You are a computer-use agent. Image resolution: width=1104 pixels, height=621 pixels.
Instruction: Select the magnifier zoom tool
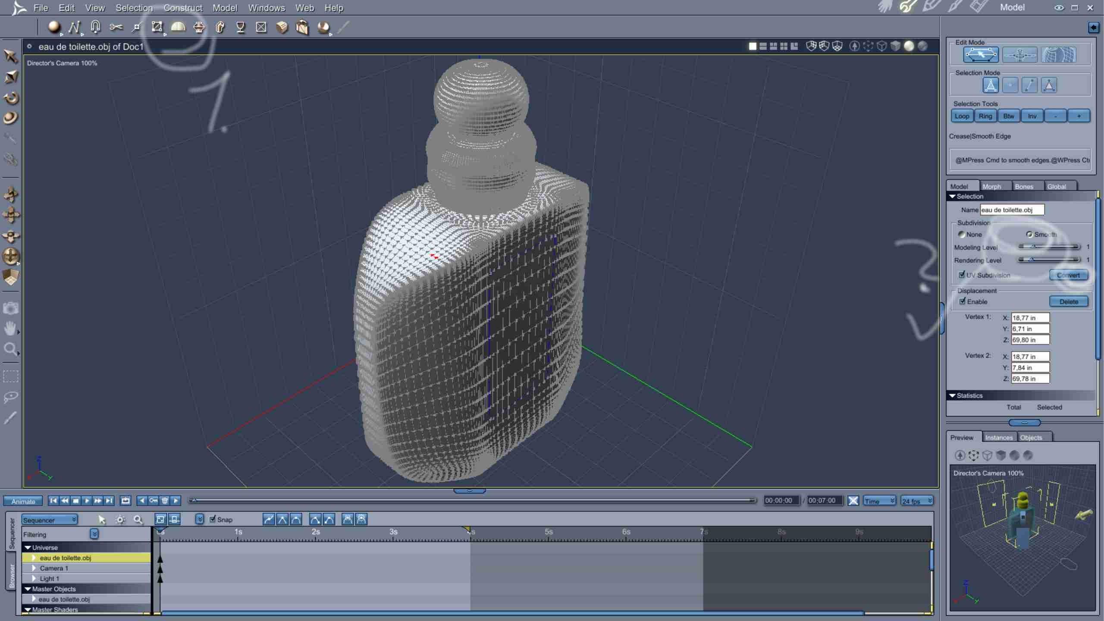coord(10,348)
